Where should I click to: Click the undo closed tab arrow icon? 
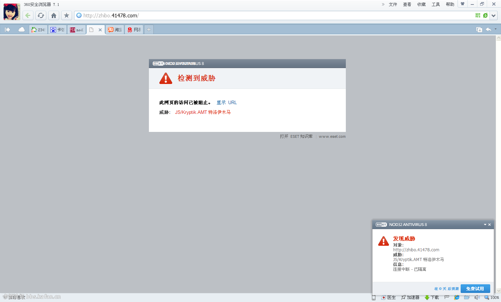click(488, 30)
